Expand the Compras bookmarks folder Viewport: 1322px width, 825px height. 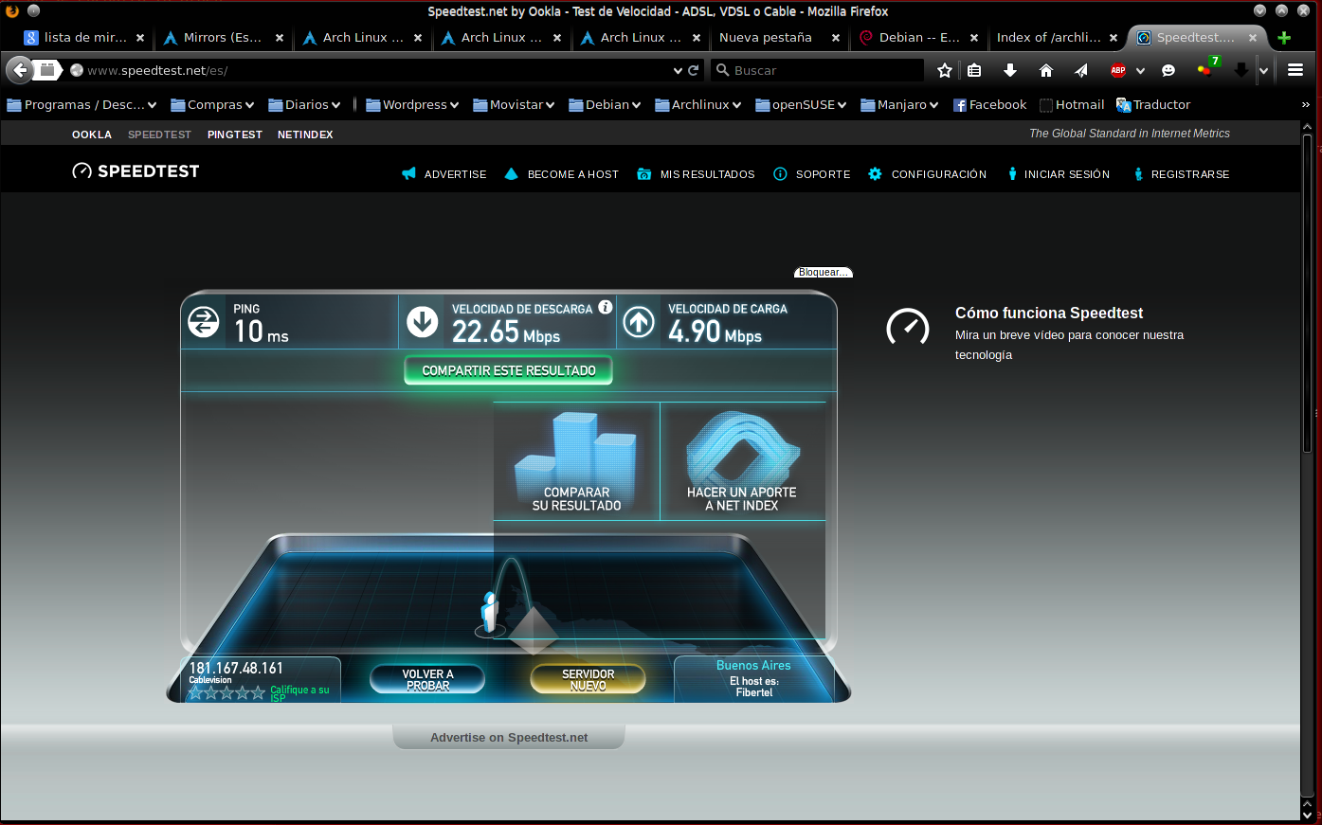pos(212,105)
